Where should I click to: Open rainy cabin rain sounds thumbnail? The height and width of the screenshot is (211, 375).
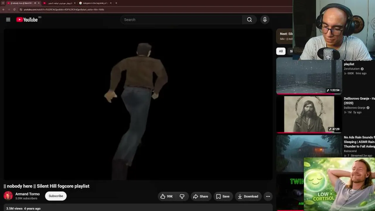tap(309, 153)
